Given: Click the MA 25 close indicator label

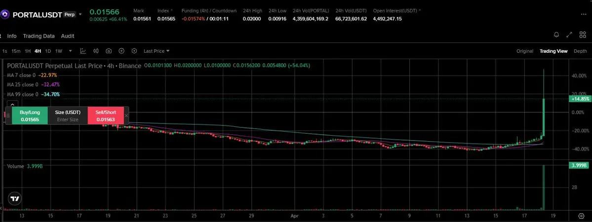Looking at the screenshot, I should (23, 84).
